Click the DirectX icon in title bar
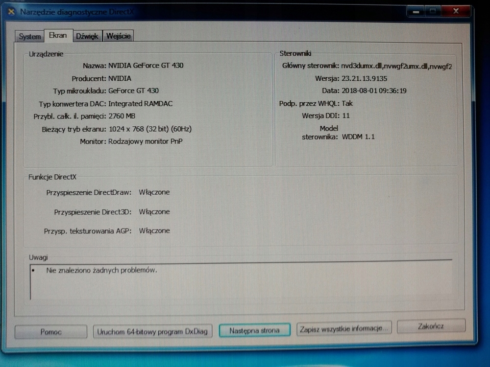 [11, 12]
